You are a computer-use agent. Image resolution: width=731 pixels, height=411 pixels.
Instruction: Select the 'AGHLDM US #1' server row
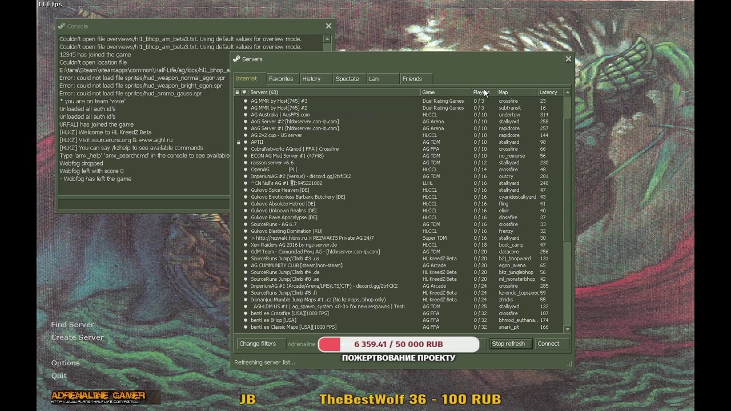pyautogui.click(x=400, y=307)
